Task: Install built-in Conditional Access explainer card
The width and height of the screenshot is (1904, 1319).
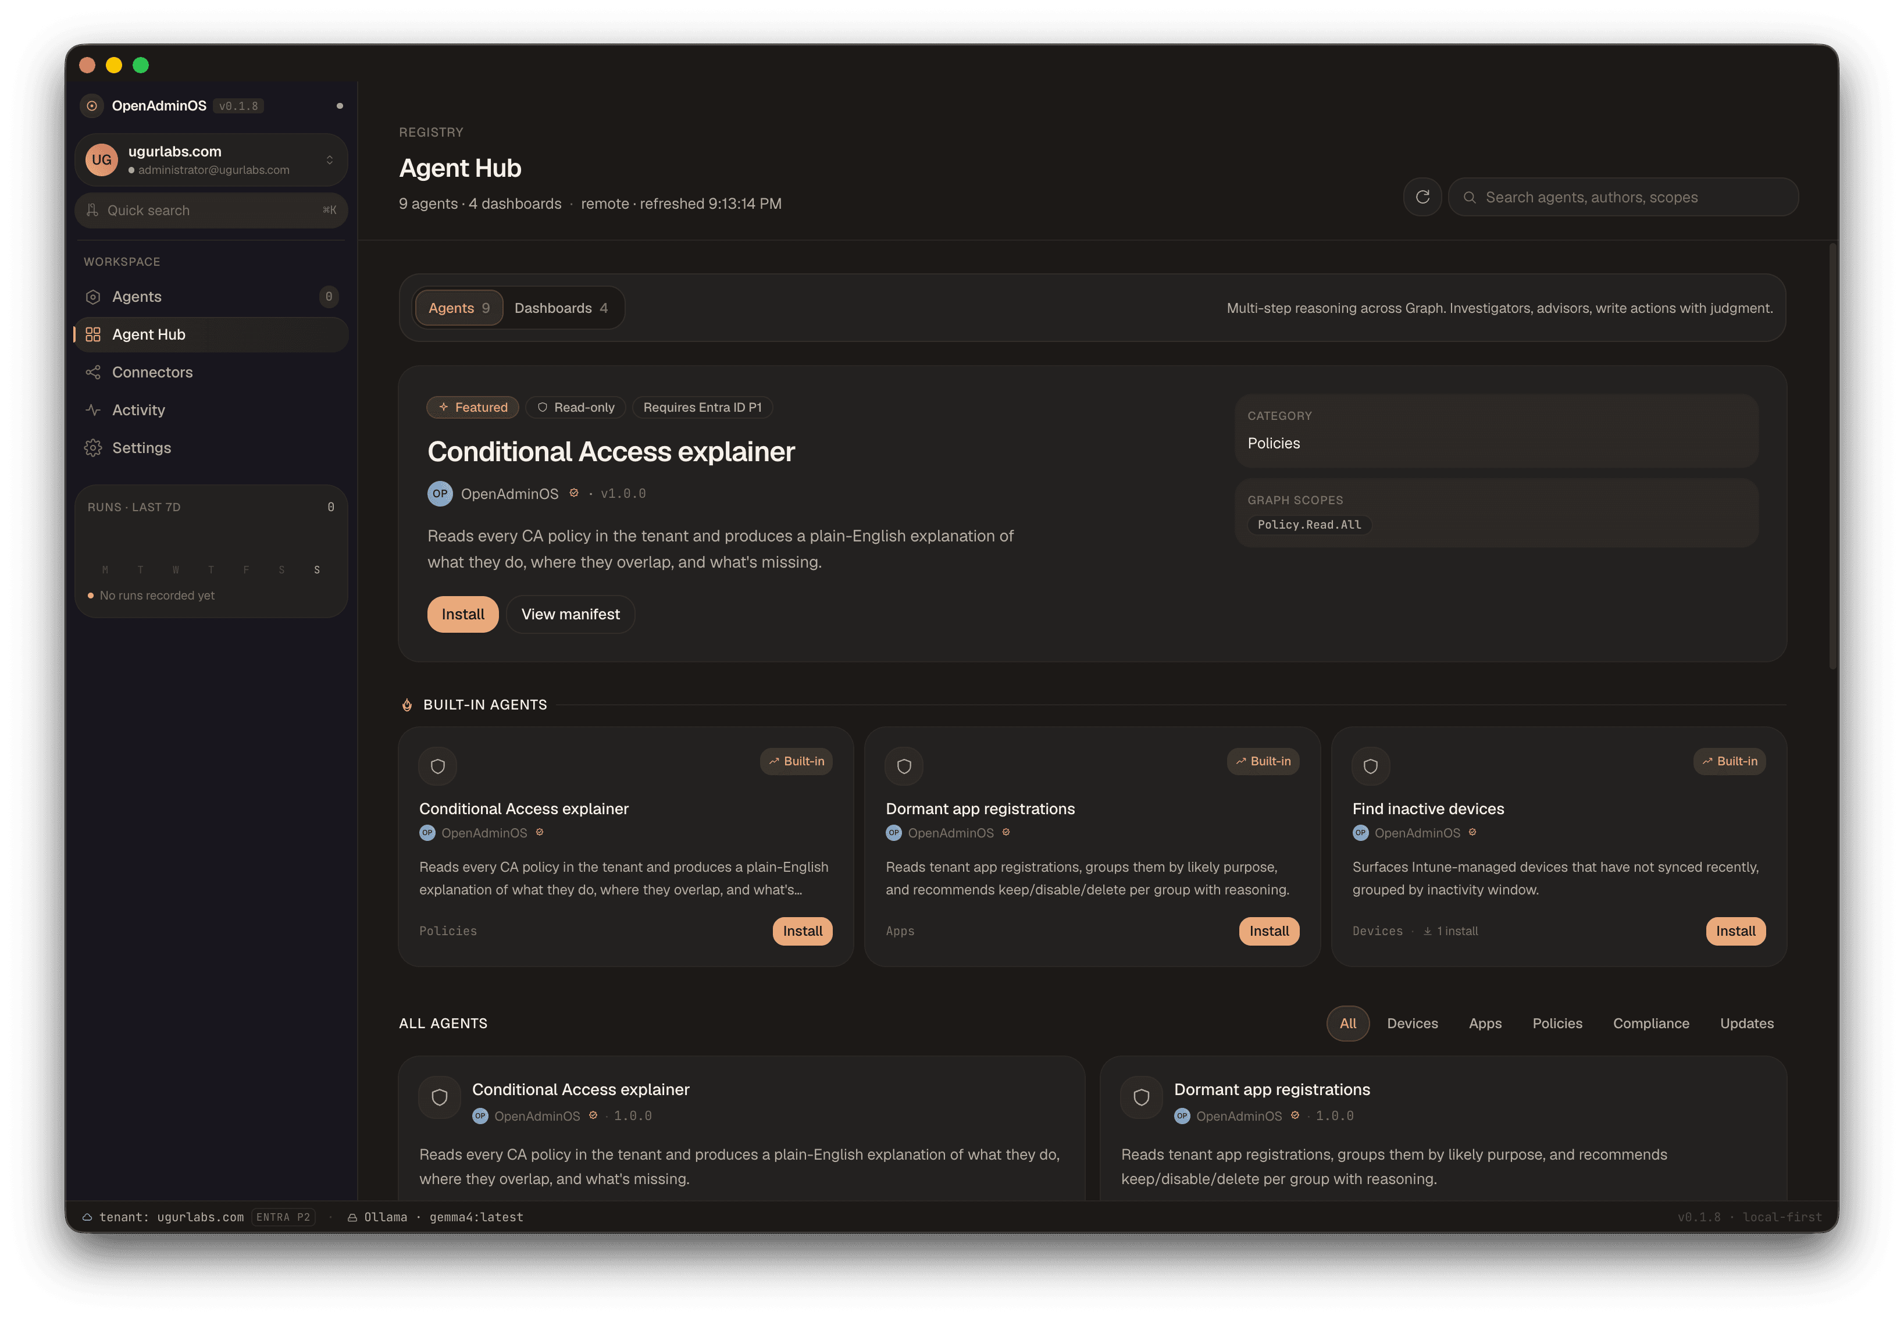Action: click(x=803, y=931)
